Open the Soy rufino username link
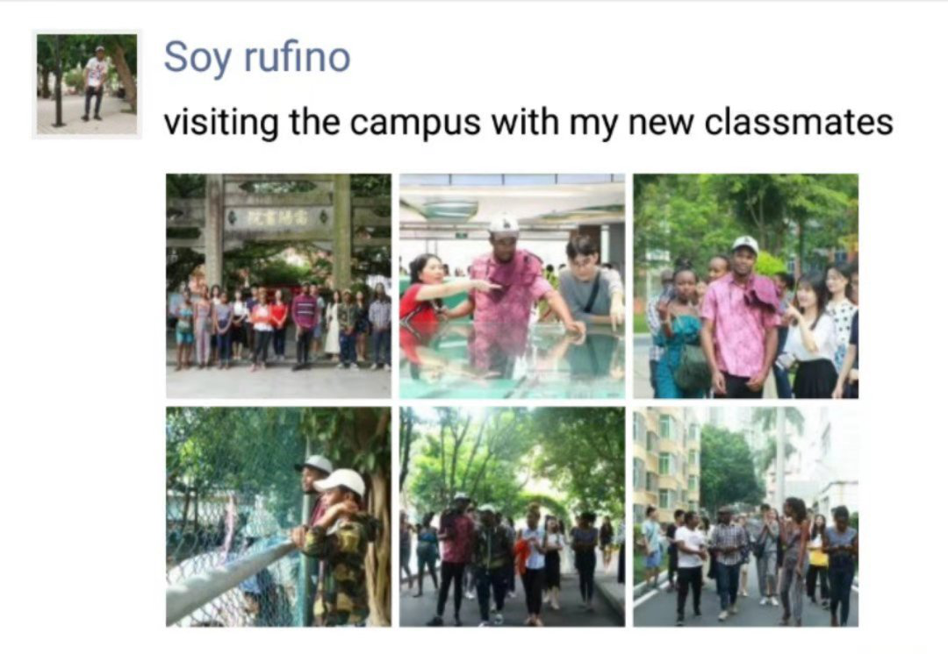The width and height of the screenshot is (948, 654). [257, 57]
